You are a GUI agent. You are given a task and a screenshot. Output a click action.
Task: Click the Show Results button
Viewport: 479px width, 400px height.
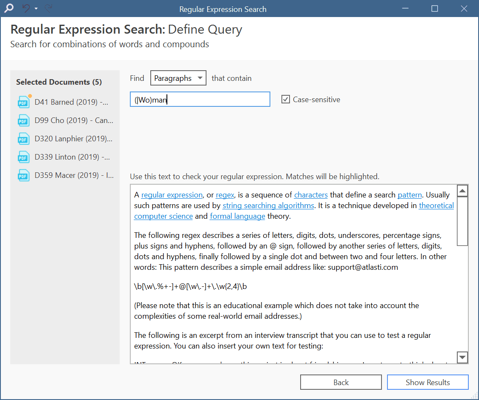(x=427, y=382)
